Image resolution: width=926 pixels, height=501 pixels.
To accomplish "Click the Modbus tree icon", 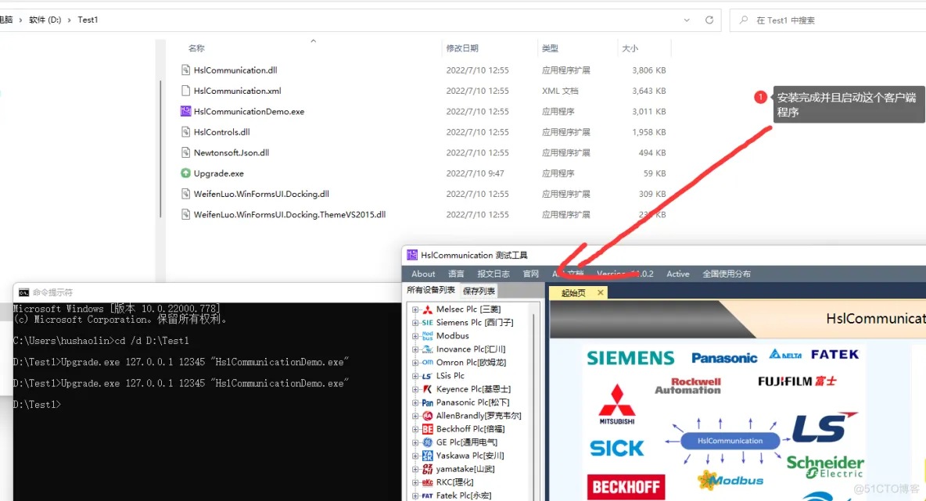I will tap(428, 336).
